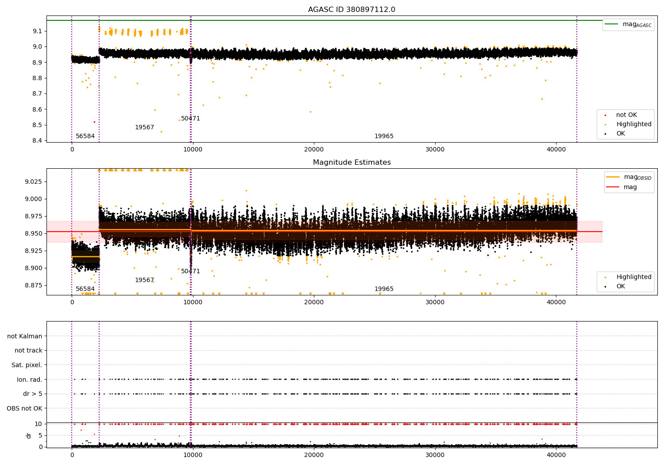
Task: Click the red mag legend line
Action: pos(613,187)
